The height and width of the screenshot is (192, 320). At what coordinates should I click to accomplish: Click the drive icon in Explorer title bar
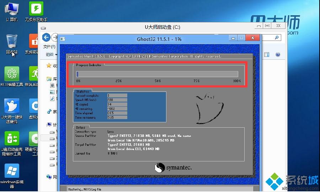pyautogui.click(x=43, y=28)
